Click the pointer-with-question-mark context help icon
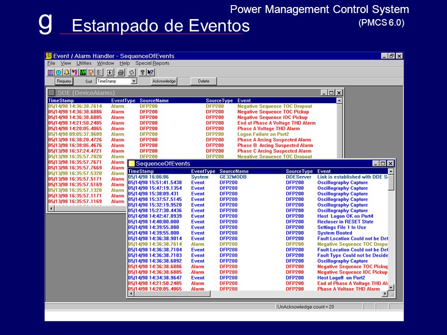This screenshot has width=447, height=335. coord(150,73)
